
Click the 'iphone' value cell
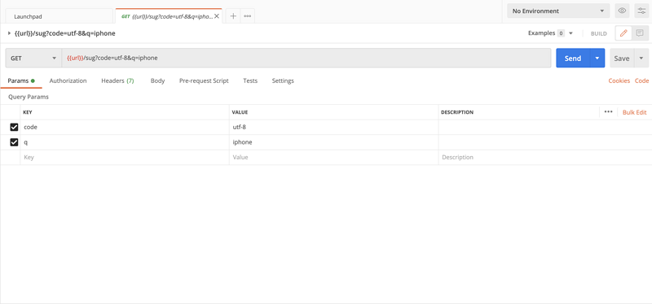pos(334,142)
